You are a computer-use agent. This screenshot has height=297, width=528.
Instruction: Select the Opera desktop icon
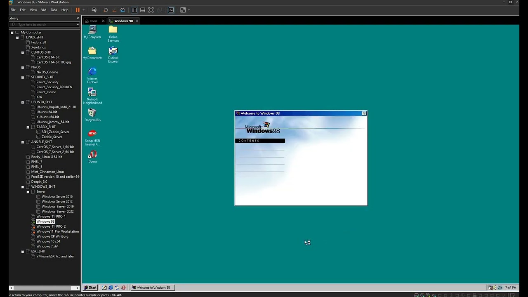point(92,157)
